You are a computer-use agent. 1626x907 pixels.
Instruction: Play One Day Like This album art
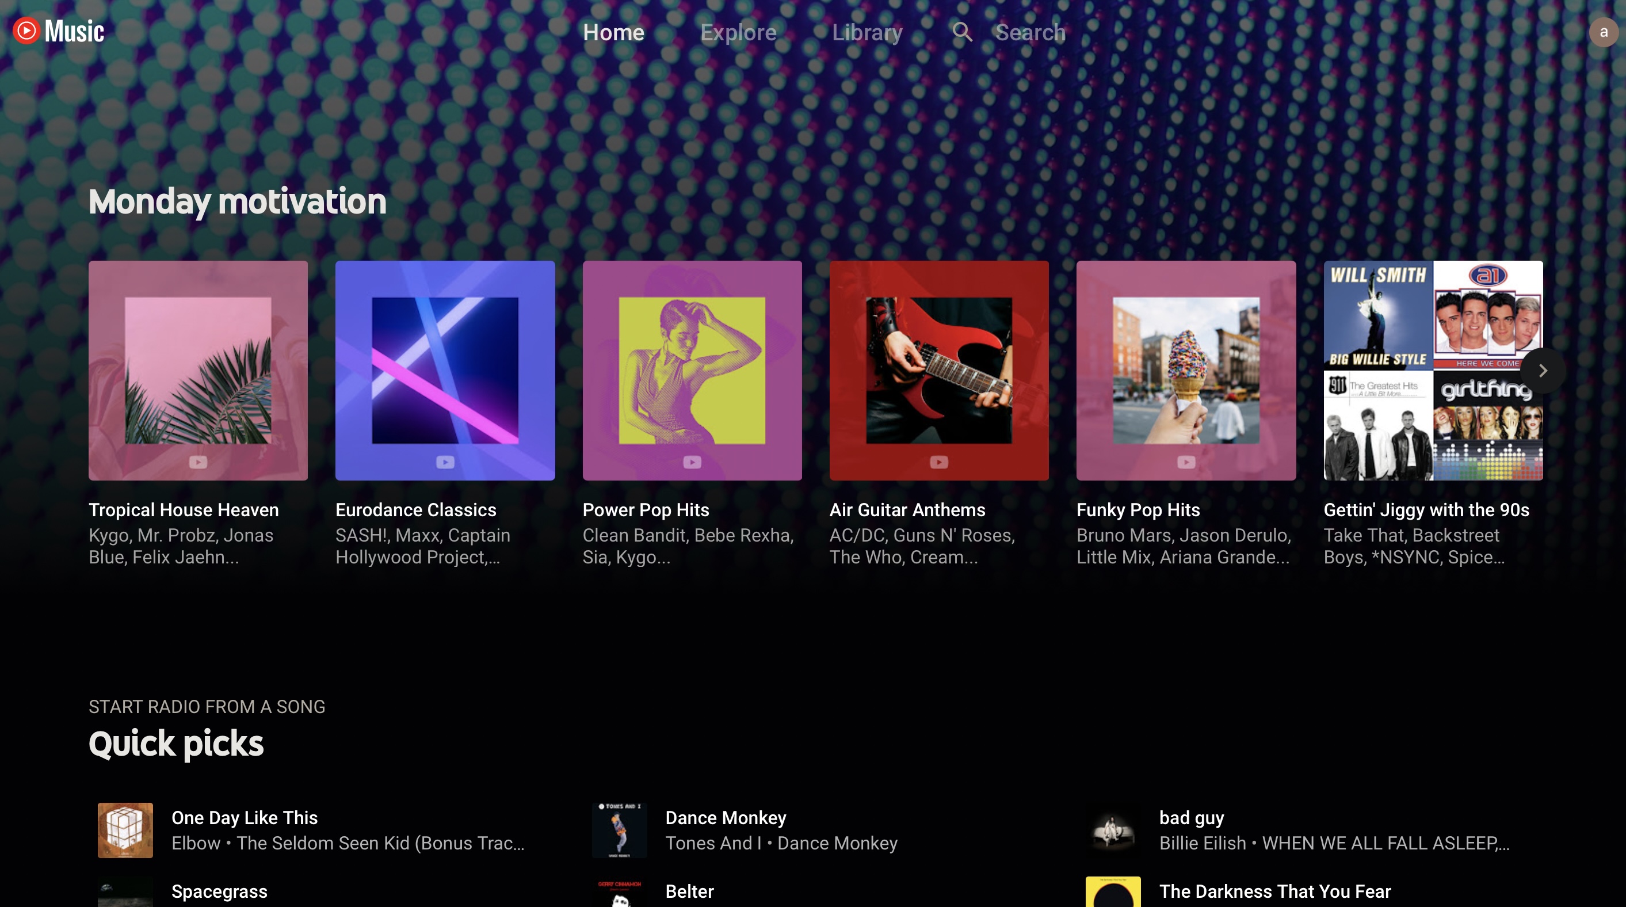tap(125, 830)
